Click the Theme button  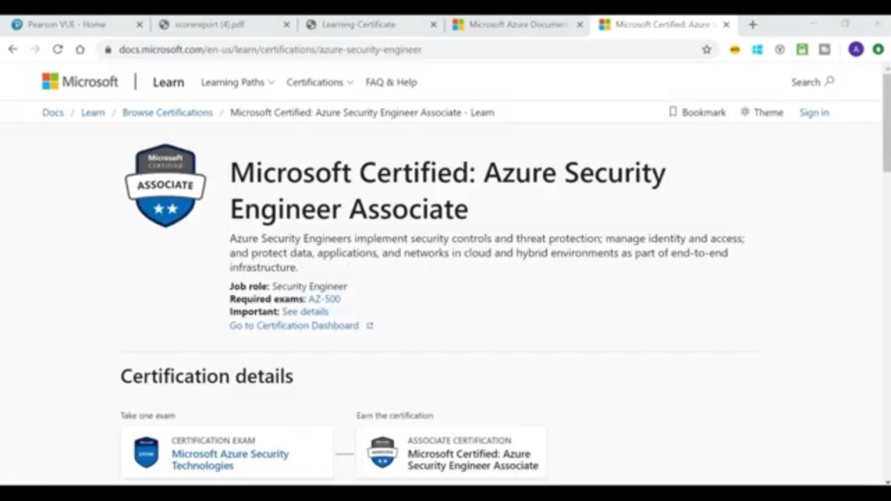click(762, 112)
